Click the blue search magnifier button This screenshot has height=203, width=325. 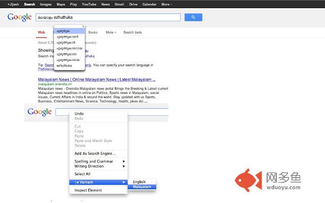point(193,17)
